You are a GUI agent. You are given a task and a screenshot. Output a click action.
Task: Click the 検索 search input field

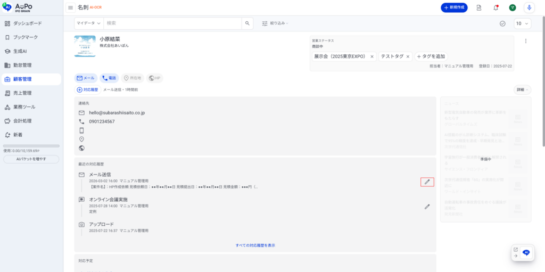pos(172,23)
